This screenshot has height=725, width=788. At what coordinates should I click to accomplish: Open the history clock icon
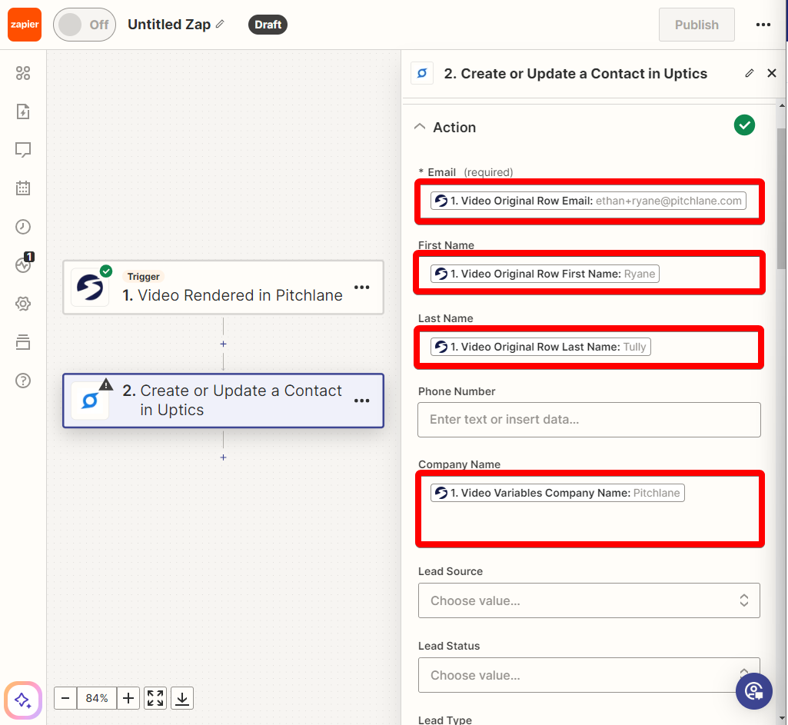pyautogui.click(x=23, y=227)
